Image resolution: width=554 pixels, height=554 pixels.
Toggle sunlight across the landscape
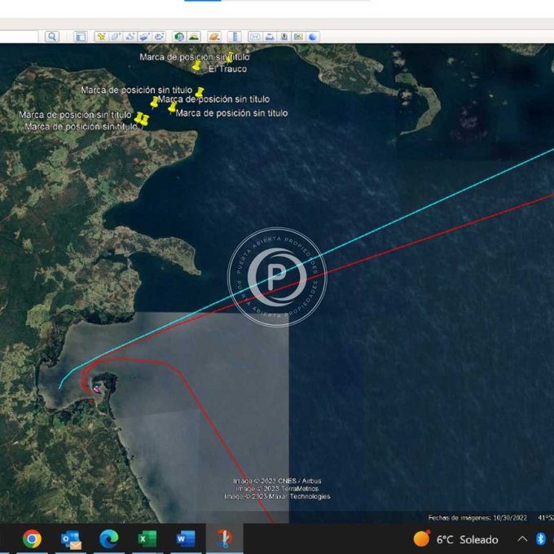tap(194, 37)
